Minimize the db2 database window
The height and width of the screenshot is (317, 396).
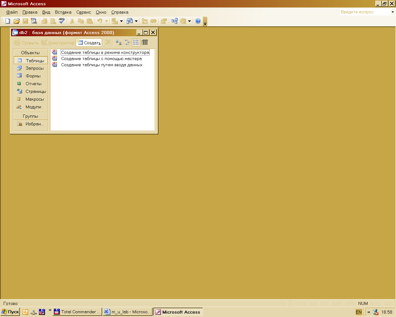(139, 33)
